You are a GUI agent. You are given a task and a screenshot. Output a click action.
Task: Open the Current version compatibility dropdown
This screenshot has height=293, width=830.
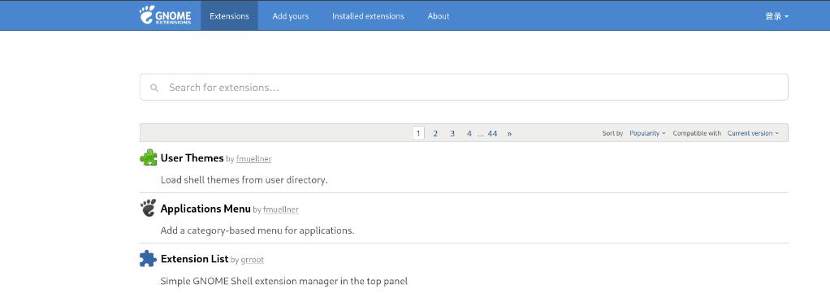(753, 133)
